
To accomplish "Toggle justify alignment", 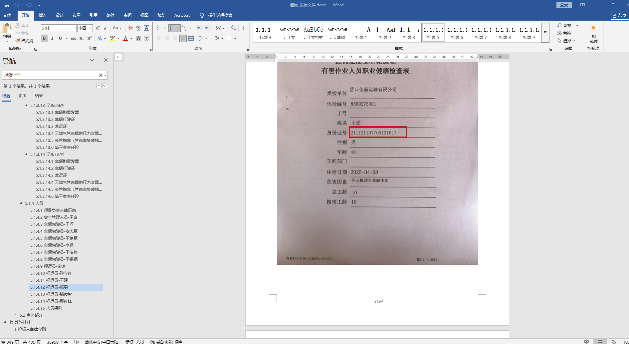I will pyautogui.click(x=183, y=38).
